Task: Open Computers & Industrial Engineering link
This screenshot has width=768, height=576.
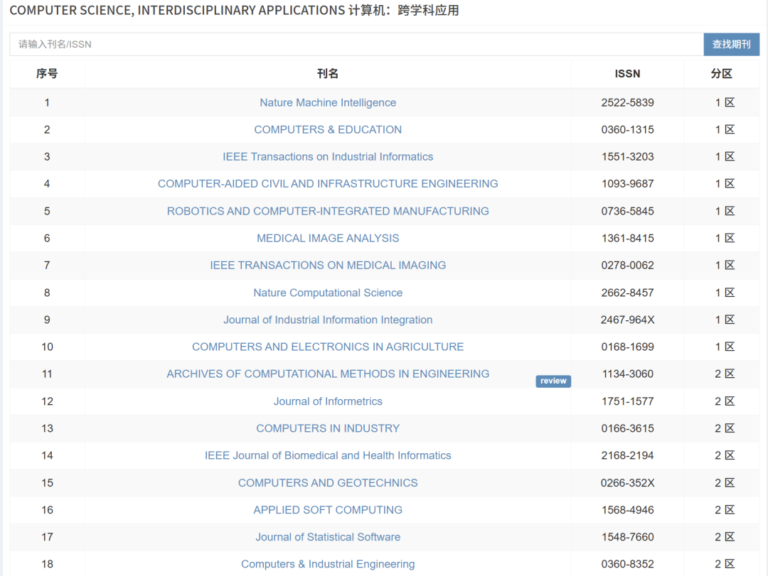Action: (x=328, y=564)
